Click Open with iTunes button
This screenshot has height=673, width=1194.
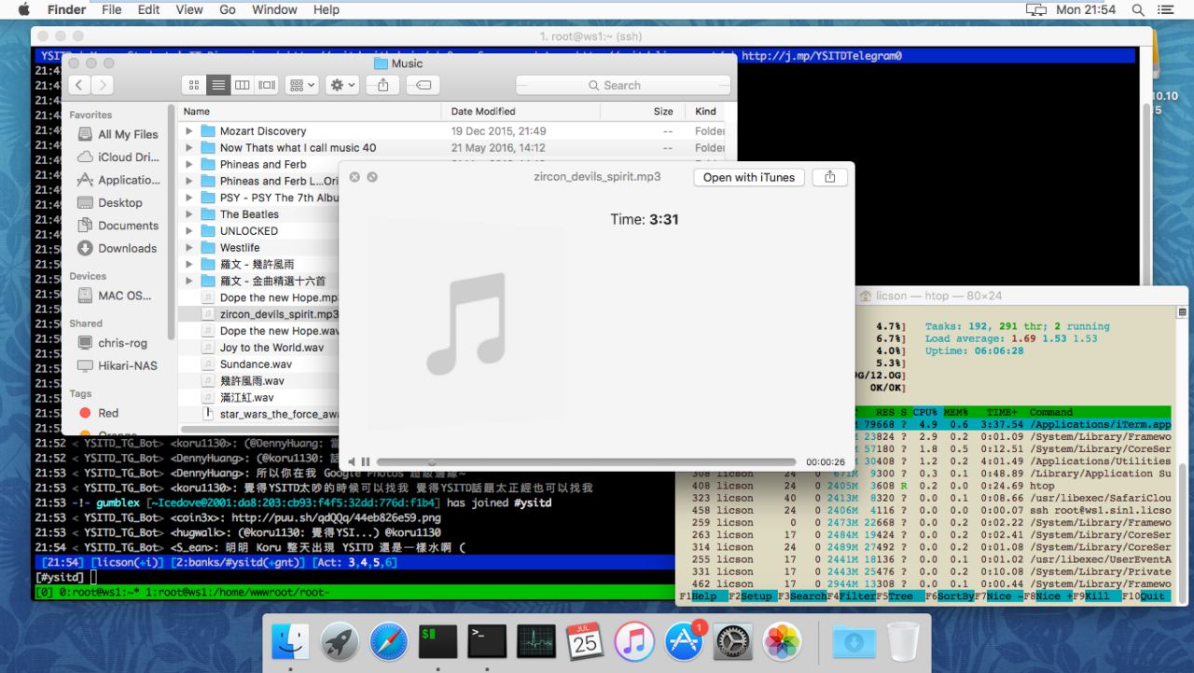[x=748, y=177]
